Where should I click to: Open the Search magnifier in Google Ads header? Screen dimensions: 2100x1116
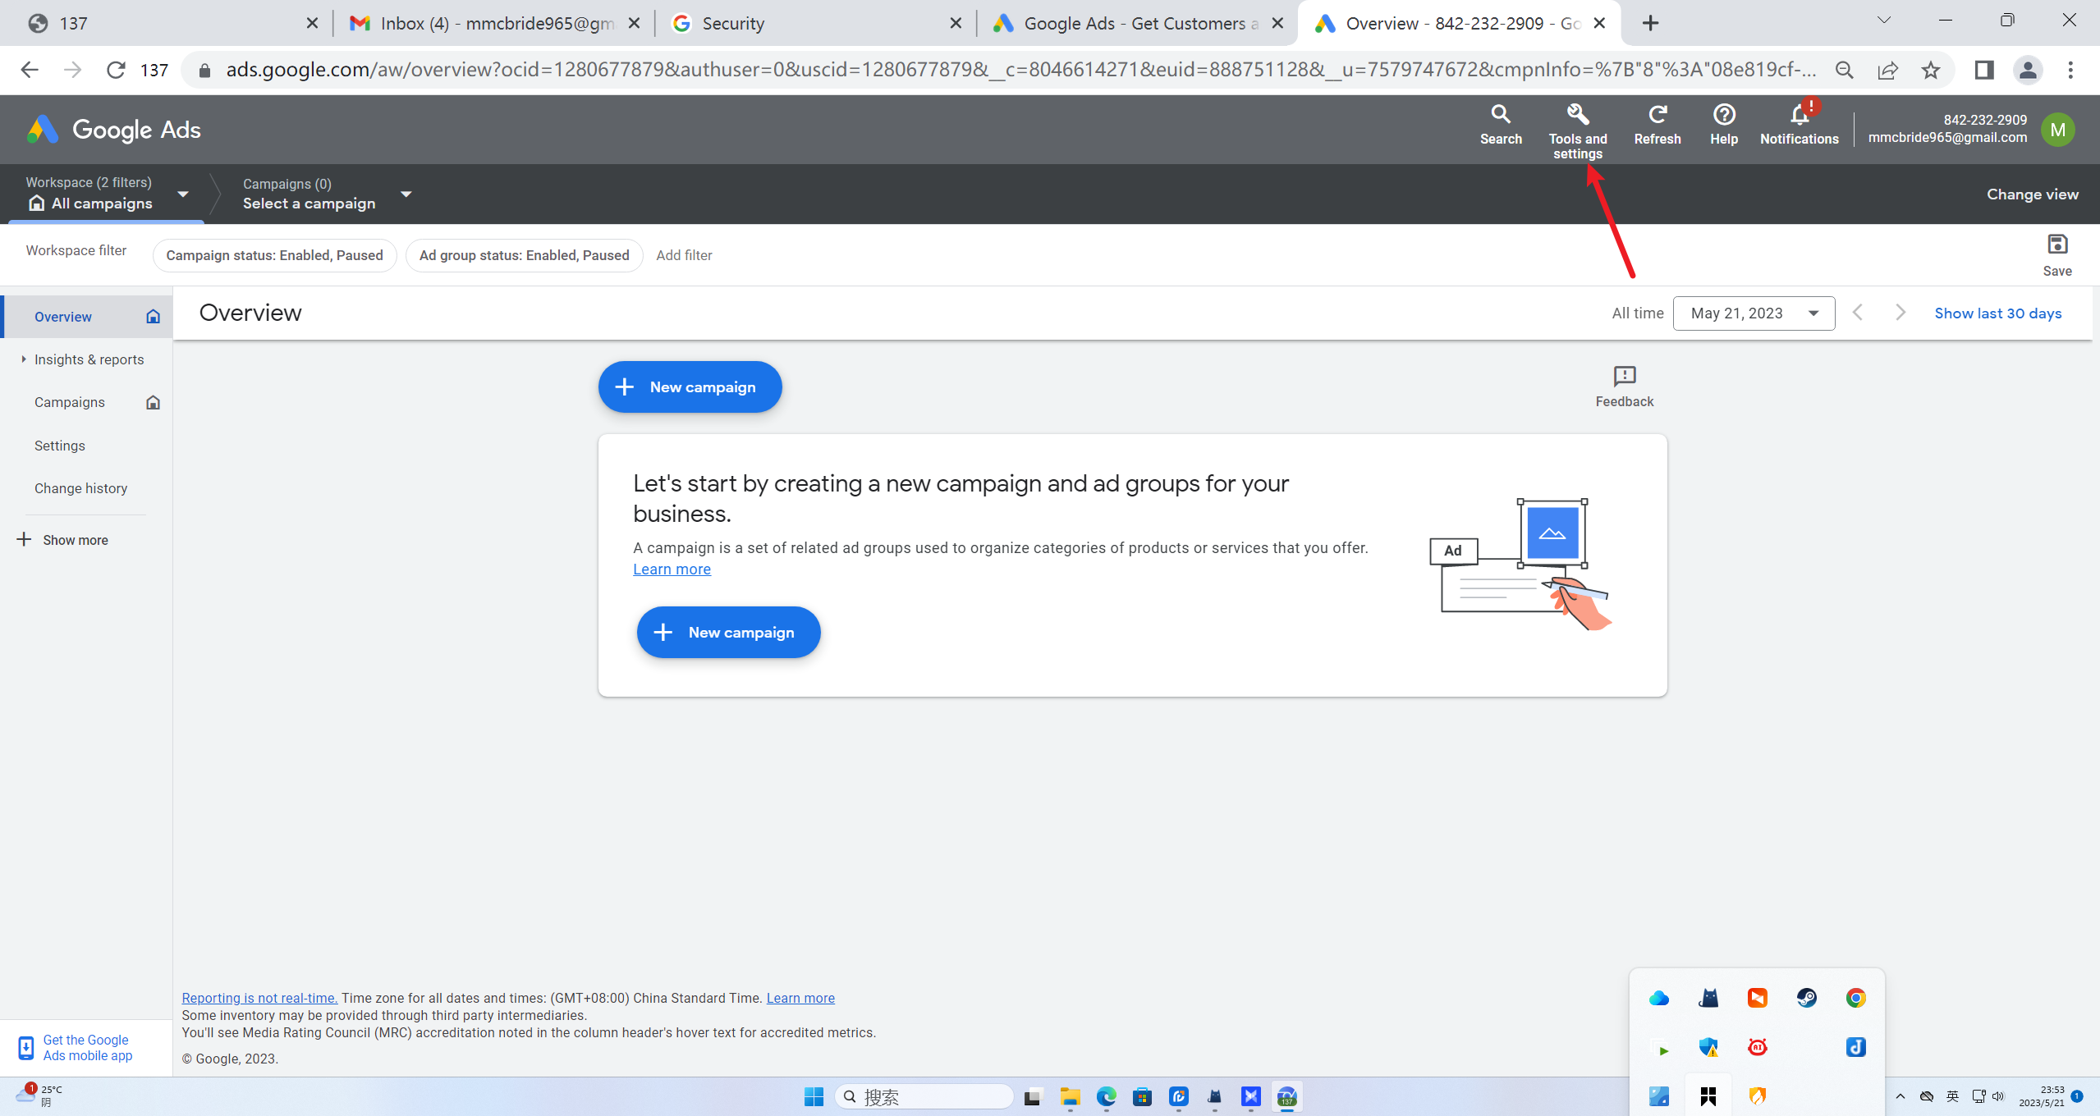(1500, 115)
